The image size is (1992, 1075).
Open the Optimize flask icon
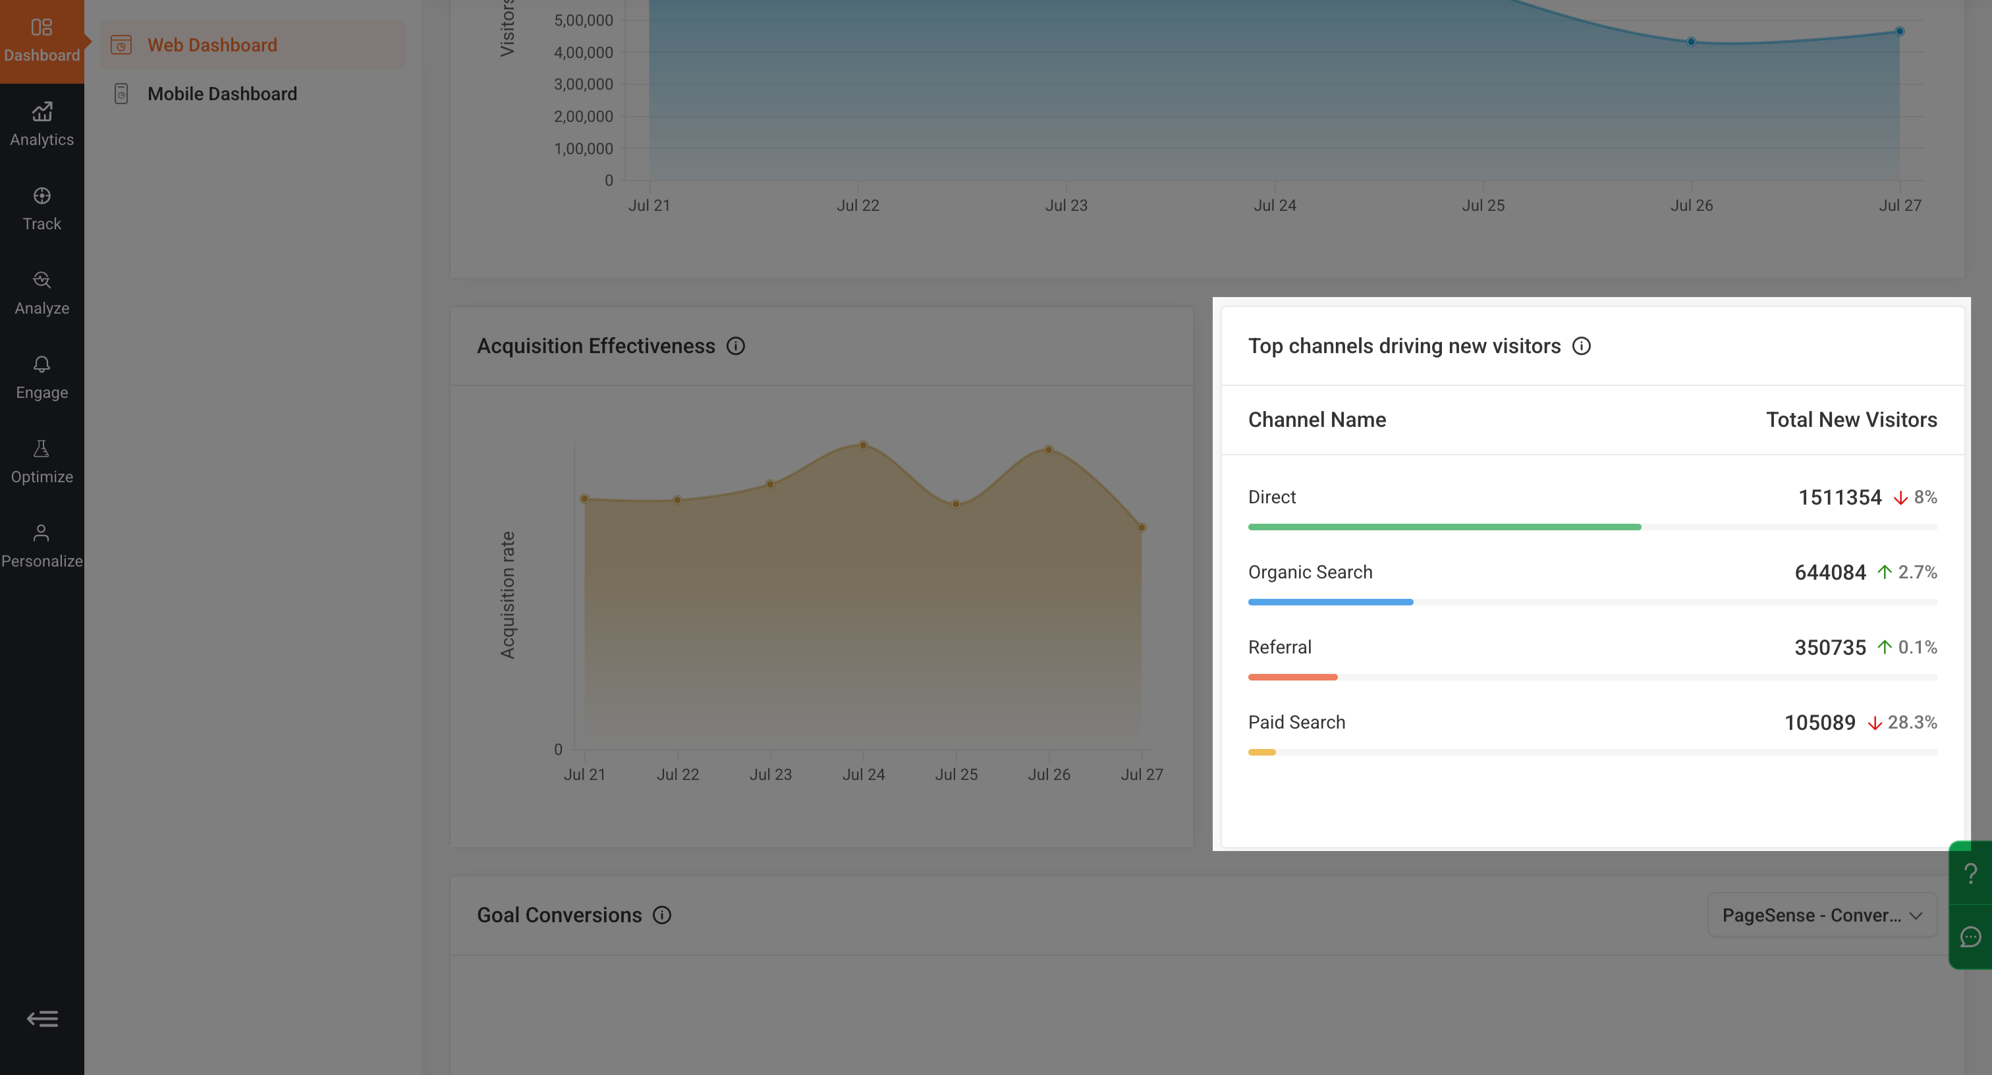click(x=41, y=449)
